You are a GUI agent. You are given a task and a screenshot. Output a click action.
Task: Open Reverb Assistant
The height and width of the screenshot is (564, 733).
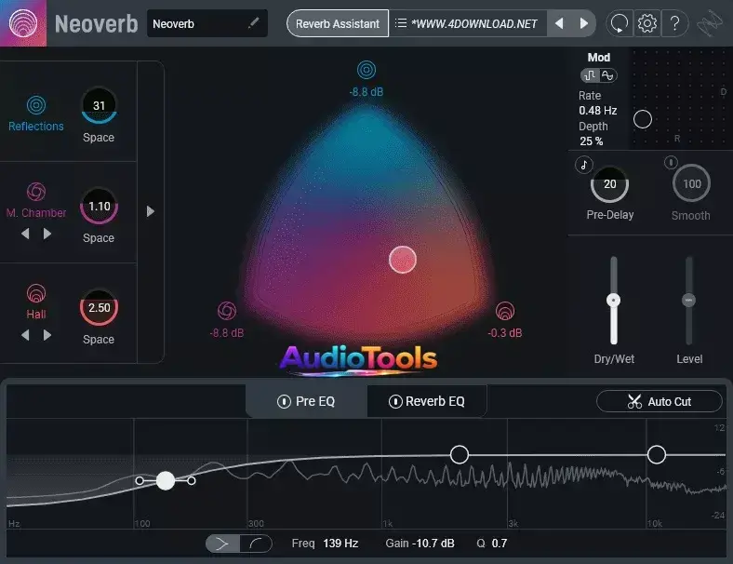coord(337,23)
